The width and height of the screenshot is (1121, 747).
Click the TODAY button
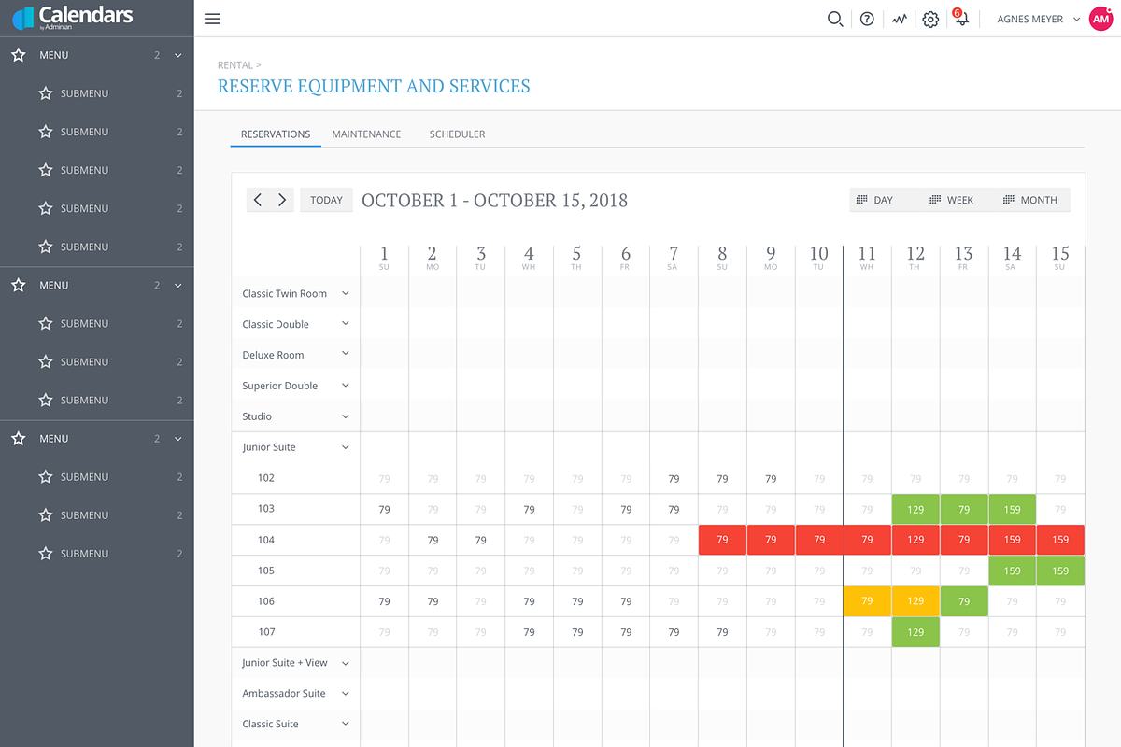326,200
